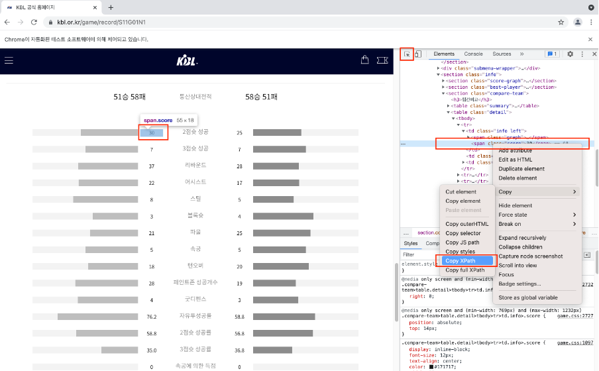Go back to the previous page
This screenshot has width=599, height=371.
pos(7,22)
